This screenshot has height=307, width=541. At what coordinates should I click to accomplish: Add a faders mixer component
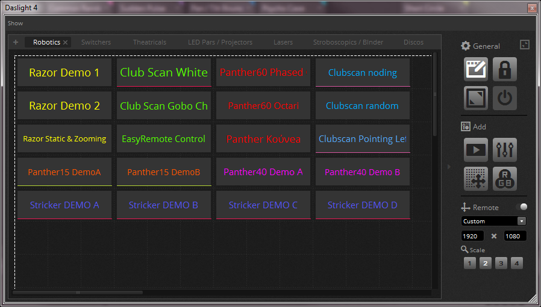pyautogui.click(x=505, y=150)
